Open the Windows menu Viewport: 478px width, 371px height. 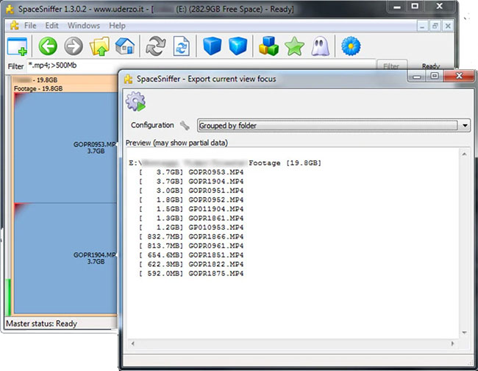(83, 26)
